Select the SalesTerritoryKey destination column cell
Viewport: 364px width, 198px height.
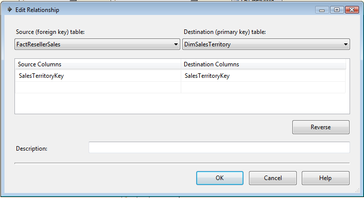[x=263, y=76]
